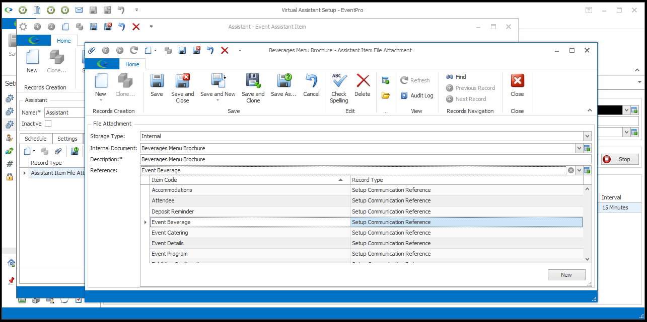
Task: Click the grid icon above the folder icon
Action: coord(386,80)
